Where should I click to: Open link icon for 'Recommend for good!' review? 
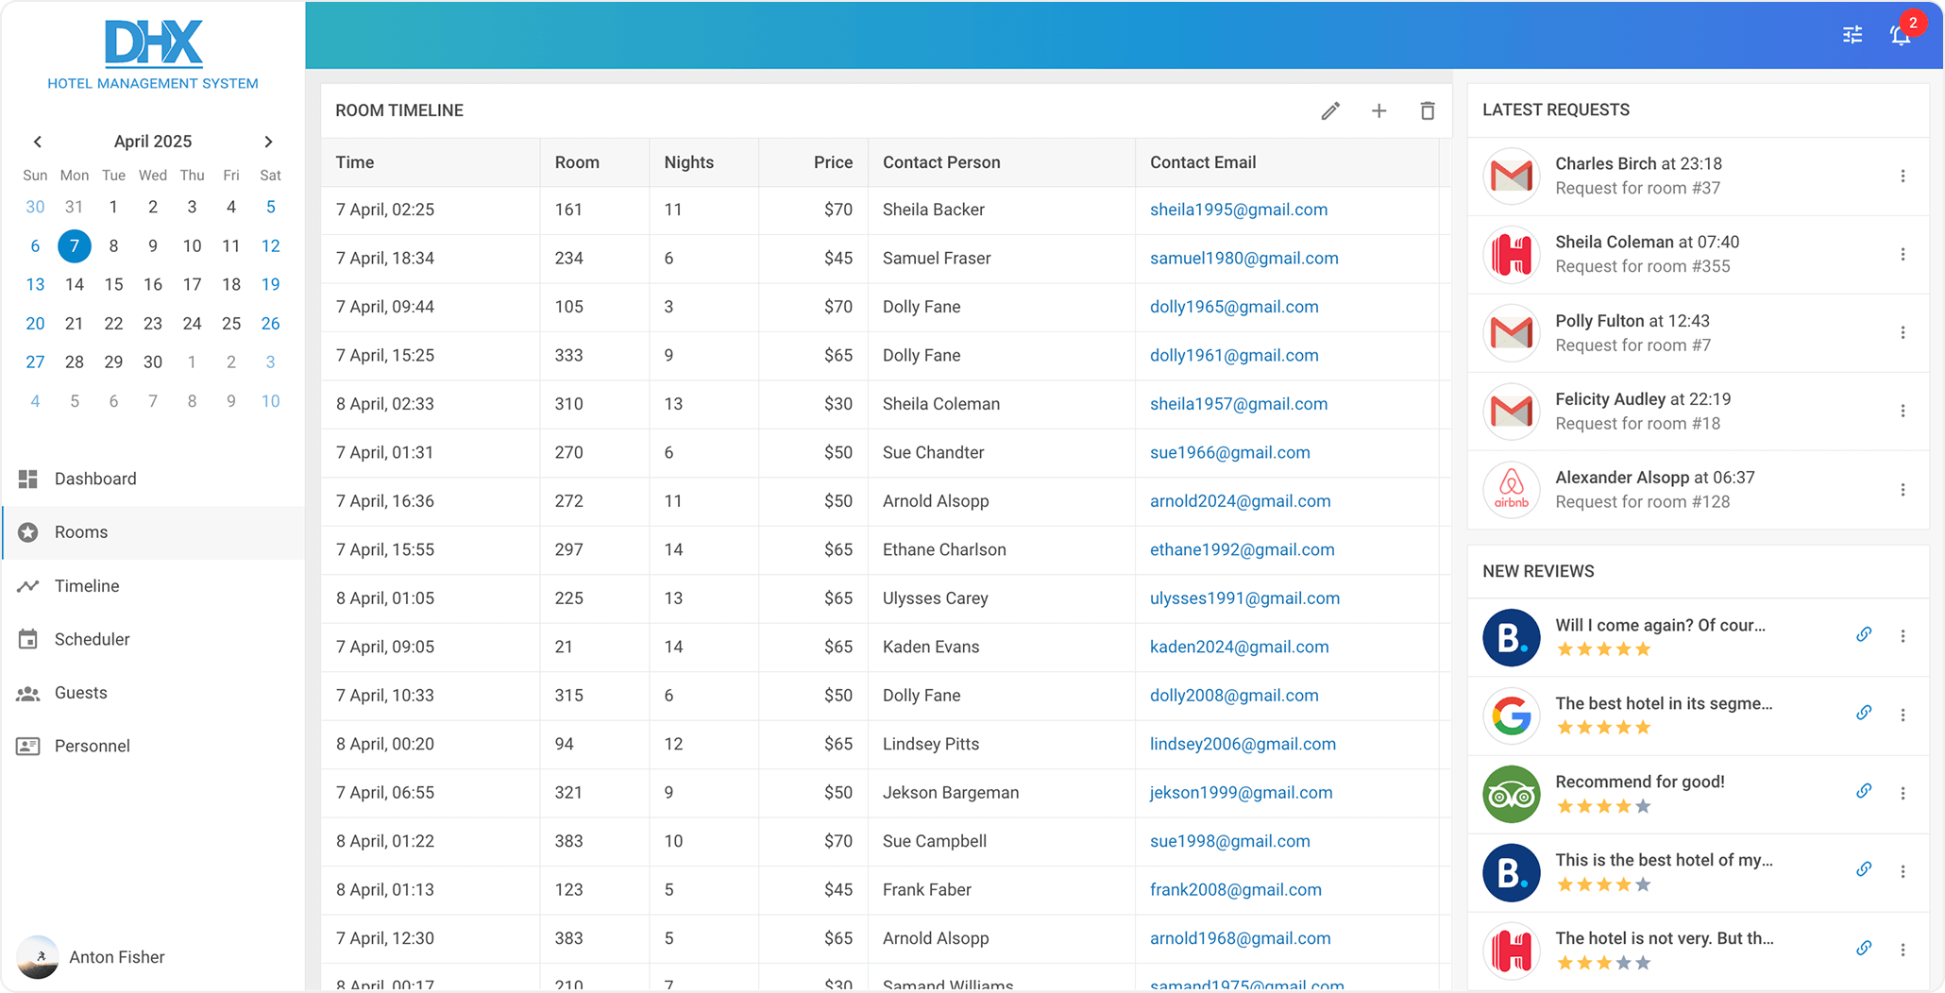[1864, 791]
